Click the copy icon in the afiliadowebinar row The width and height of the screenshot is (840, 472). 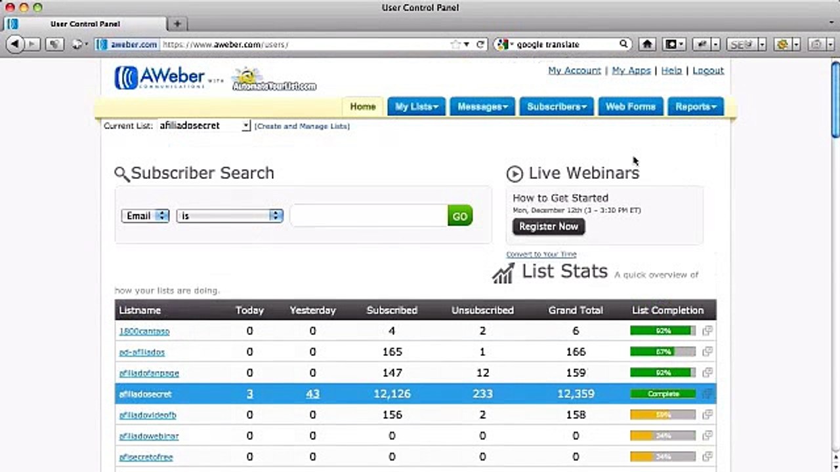pos(707,436)
